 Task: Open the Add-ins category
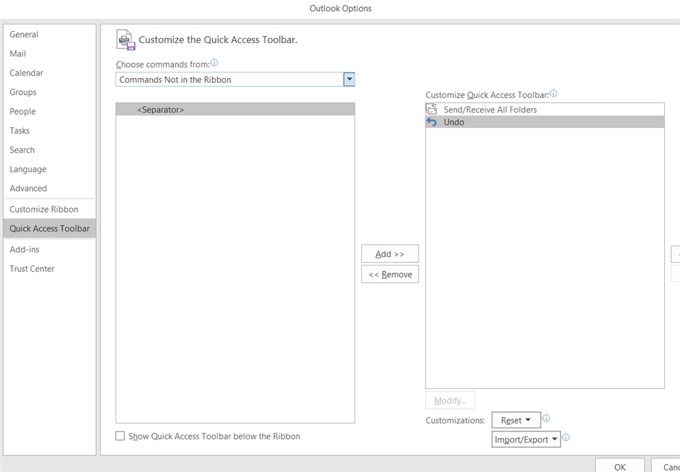pyautogui.click(x=49, y=249)
